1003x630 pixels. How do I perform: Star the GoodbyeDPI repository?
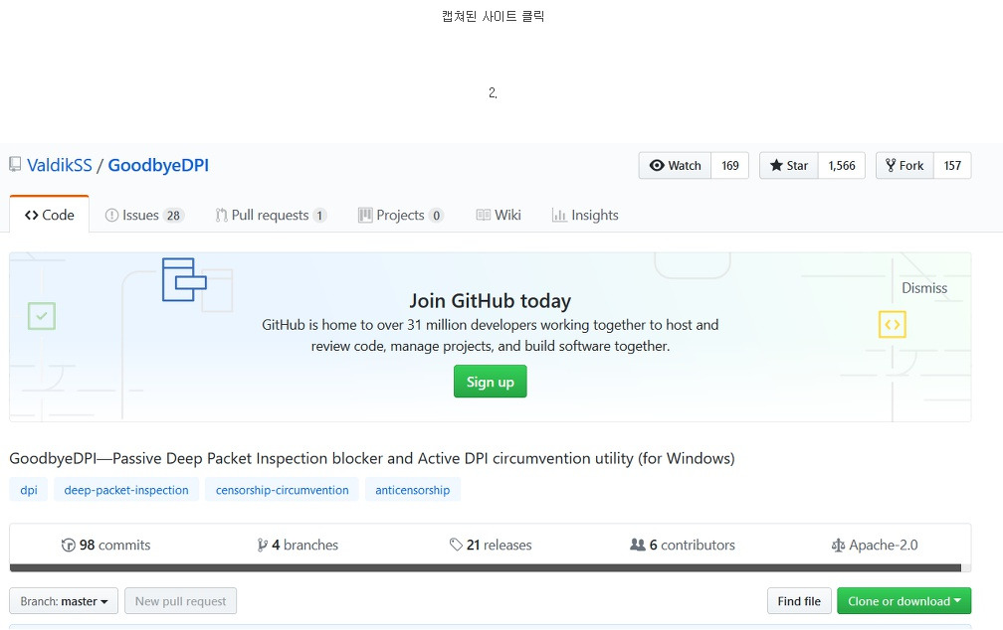[789, 166]
